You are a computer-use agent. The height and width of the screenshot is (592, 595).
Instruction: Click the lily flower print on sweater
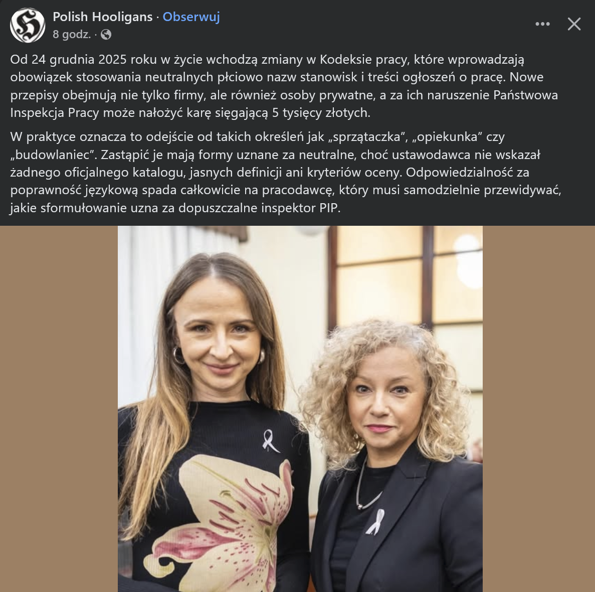click(228, 524)
